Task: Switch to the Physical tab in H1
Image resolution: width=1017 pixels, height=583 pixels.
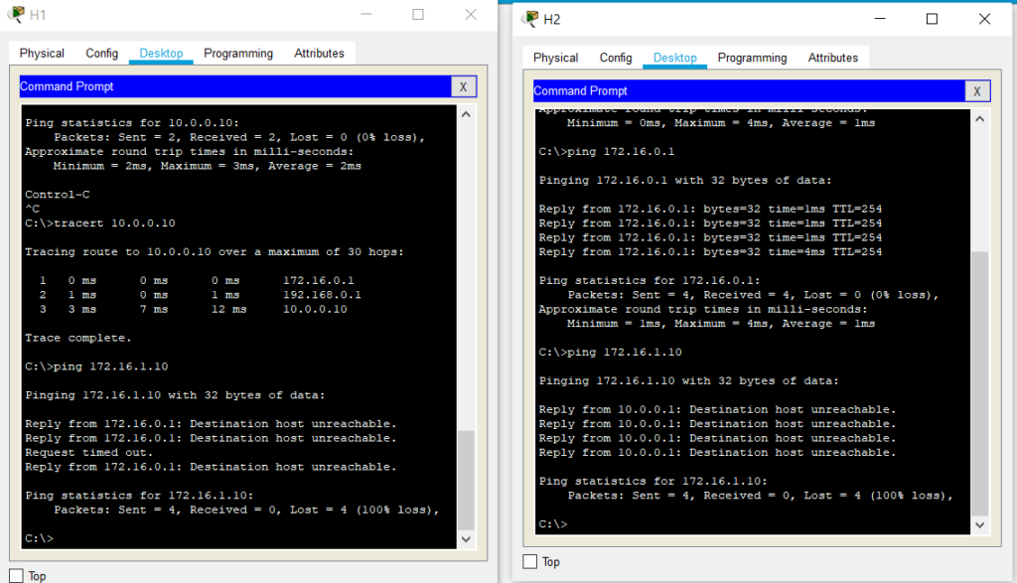Action: [x=42, y=54]
